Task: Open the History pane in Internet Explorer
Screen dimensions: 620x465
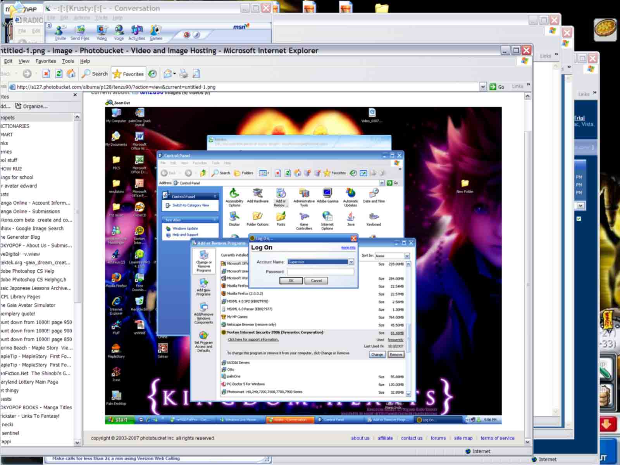Action: point(153,74)
